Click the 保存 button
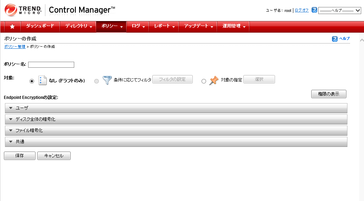Screen dimensions: 364x201 [x=20, y=156]
